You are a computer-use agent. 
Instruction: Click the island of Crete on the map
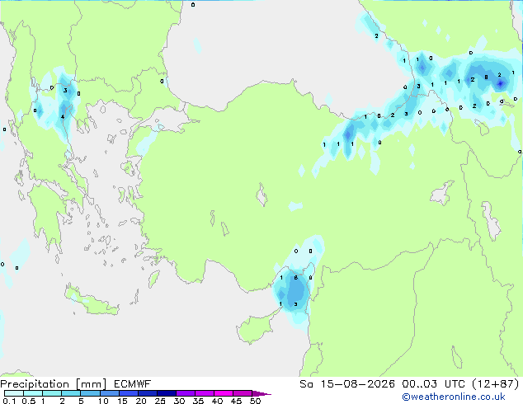92,302
